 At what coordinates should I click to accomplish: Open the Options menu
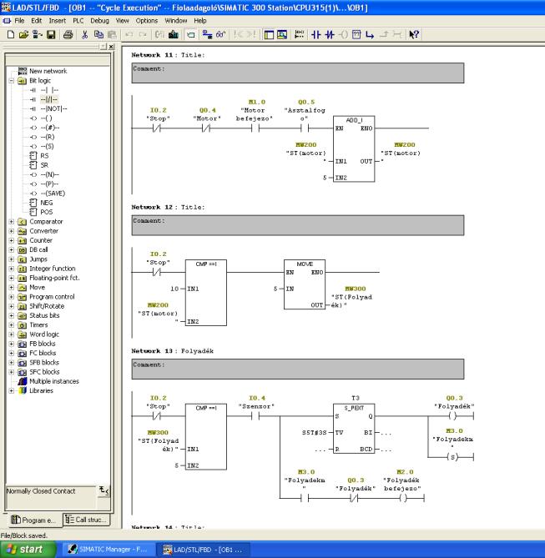[x=146, y=21]
